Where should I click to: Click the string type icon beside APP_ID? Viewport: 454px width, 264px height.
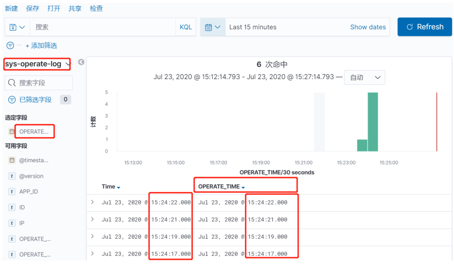tap(12, 191)
